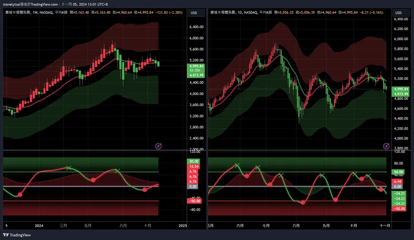Select the 4,995.84 price label on daily chart

[x=401, y=89]
